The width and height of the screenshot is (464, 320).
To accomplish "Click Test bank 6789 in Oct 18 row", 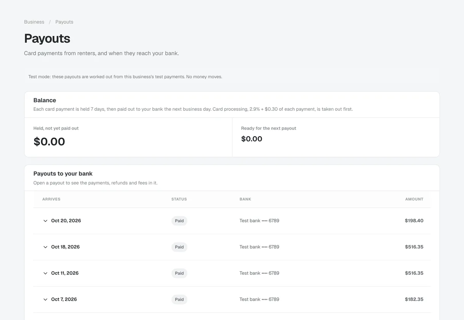I will (259, 247).
